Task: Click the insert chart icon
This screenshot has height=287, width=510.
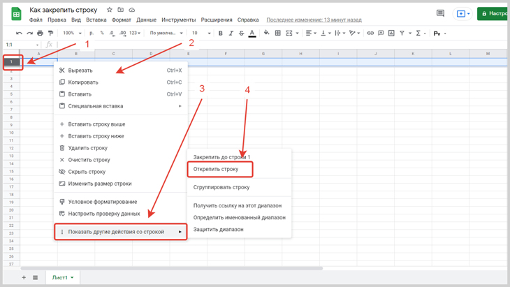Action: [x=391, y=33]
